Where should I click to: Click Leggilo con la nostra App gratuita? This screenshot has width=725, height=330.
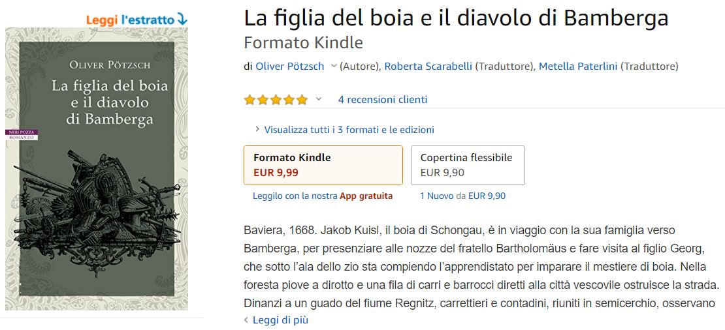coord(323,196)
